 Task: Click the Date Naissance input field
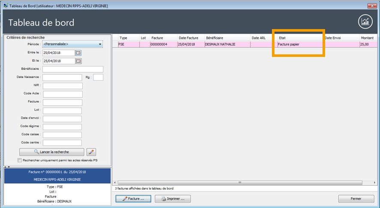click(62, 77)
